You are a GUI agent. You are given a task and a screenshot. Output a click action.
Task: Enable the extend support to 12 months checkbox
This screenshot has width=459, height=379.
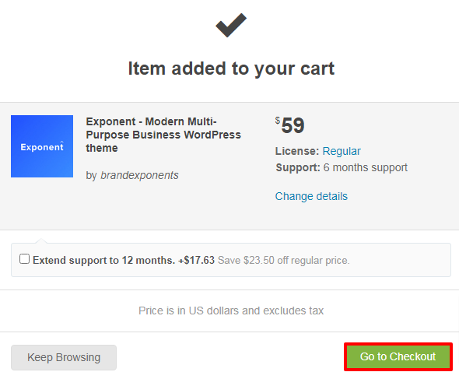coord(24,259)
